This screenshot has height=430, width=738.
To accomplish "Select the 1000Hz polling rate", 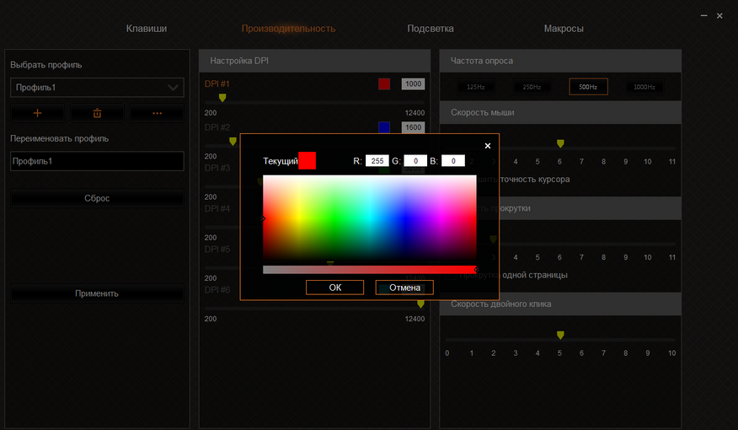I will click(644, 87).
